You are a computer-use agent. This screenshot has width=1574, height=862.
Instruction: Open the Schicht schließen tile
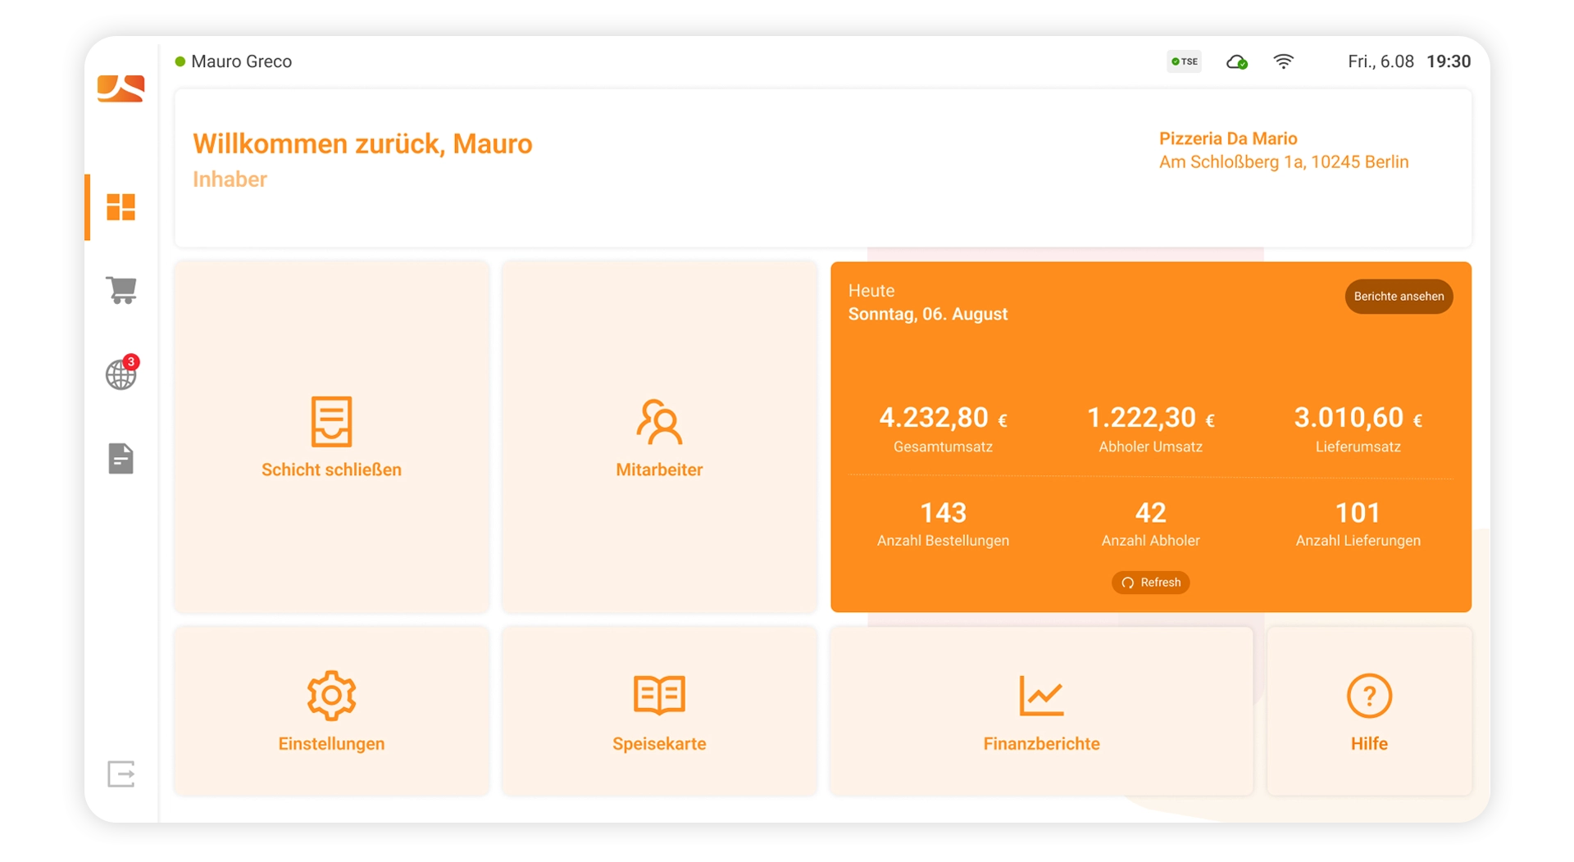(331, 437)
